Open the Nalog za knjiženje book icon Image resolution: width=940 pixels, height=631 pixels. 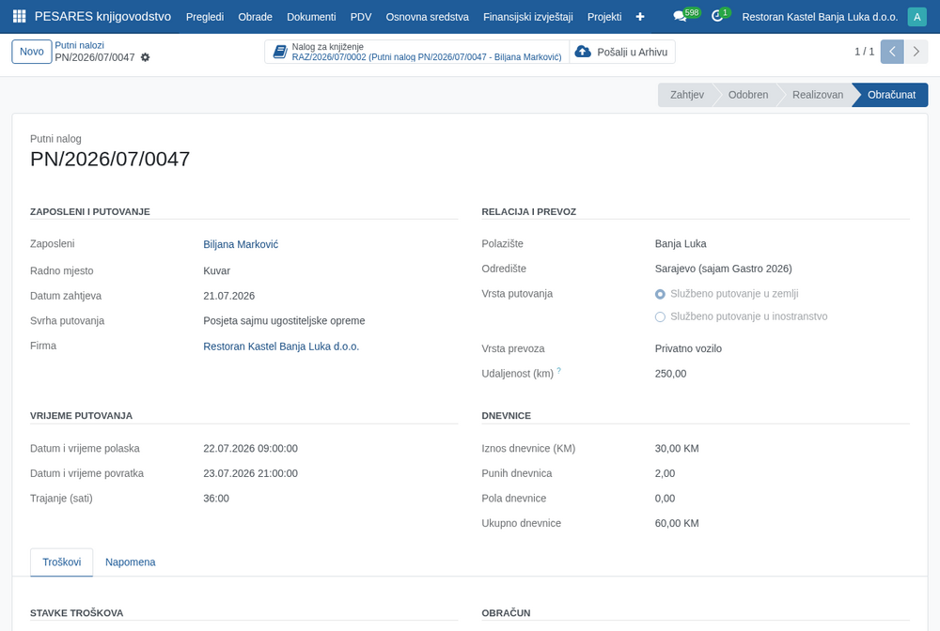(x=280, y=52)
